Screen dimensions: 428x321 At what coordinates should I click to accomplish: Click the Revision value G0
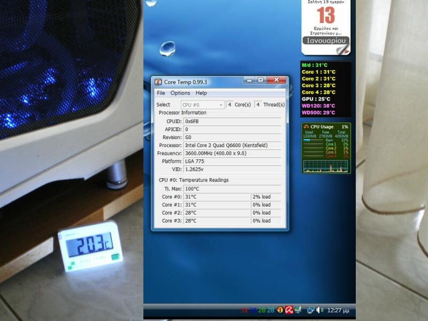232,137
